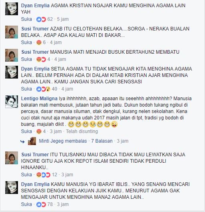Open Lentigo Maligna profile name link
The height and width of the screenshot is (212, 205).
pos(39,99)
